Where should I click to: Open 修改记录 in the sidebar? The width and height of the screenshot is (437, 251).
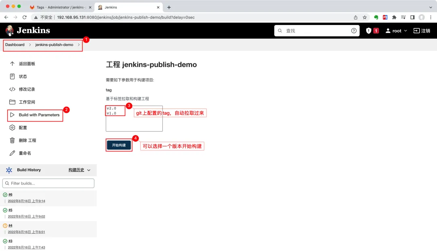coord(27,89)
